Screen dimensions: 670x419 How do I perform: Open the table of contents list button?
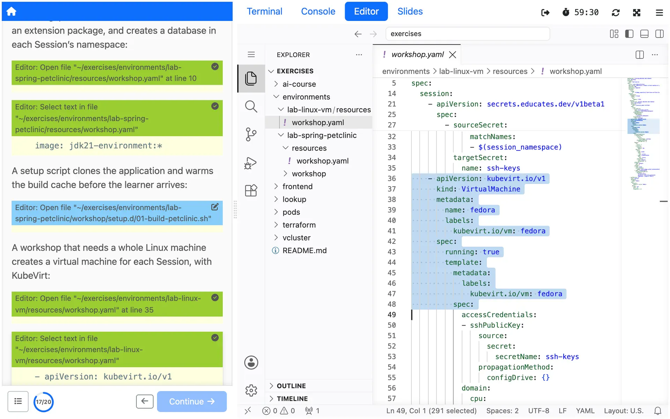18,402
